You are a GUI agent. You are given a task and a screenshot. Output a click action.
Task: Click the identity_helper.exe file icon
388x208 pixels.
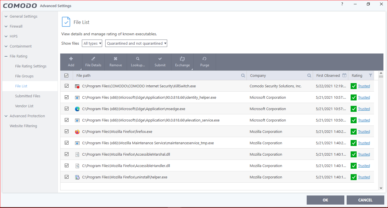pos(77,97)
